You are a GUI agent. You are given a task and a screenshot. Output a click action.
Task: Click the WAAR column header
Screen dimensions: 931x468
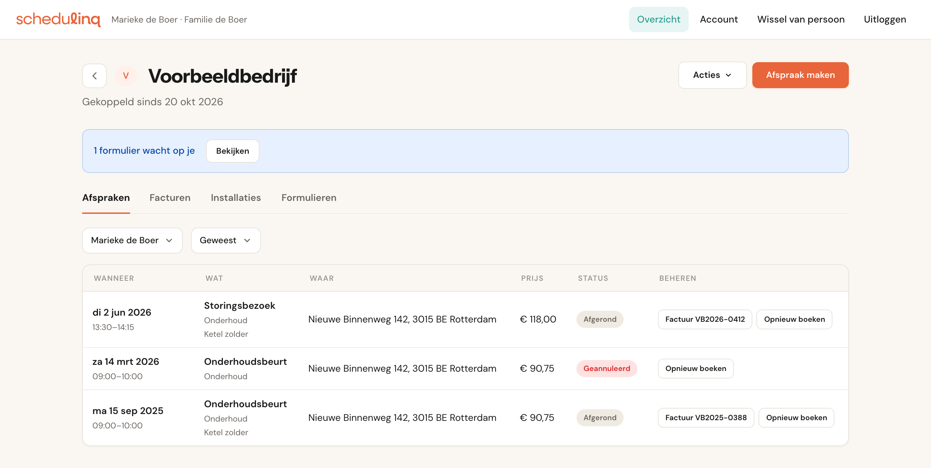point(322,278)
